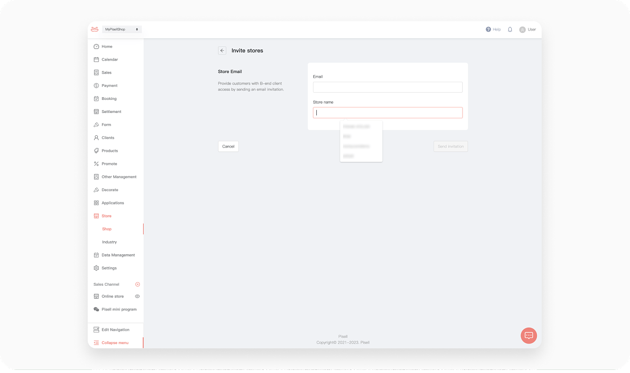630x373 pixels.
Task: Click the Sales sidebar icon
Action: (96, 72)
